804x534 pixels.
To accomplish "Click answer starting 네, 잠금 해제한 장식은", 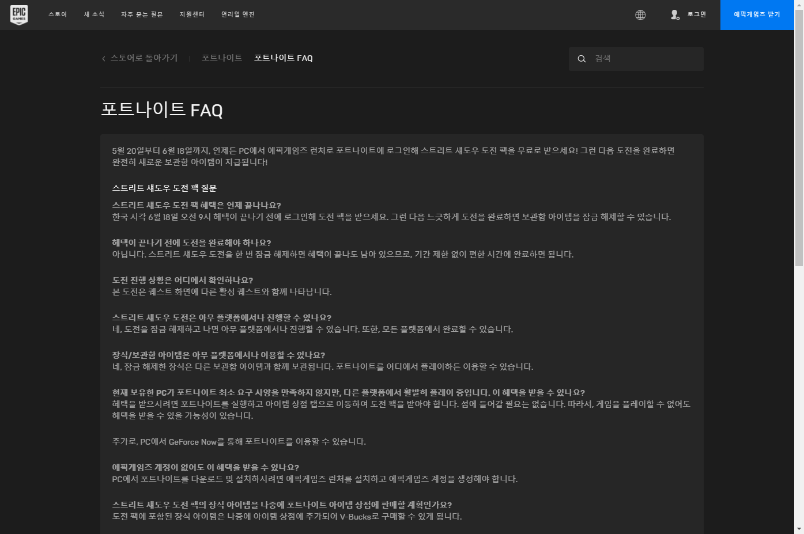I will click(x=323, y=367).
